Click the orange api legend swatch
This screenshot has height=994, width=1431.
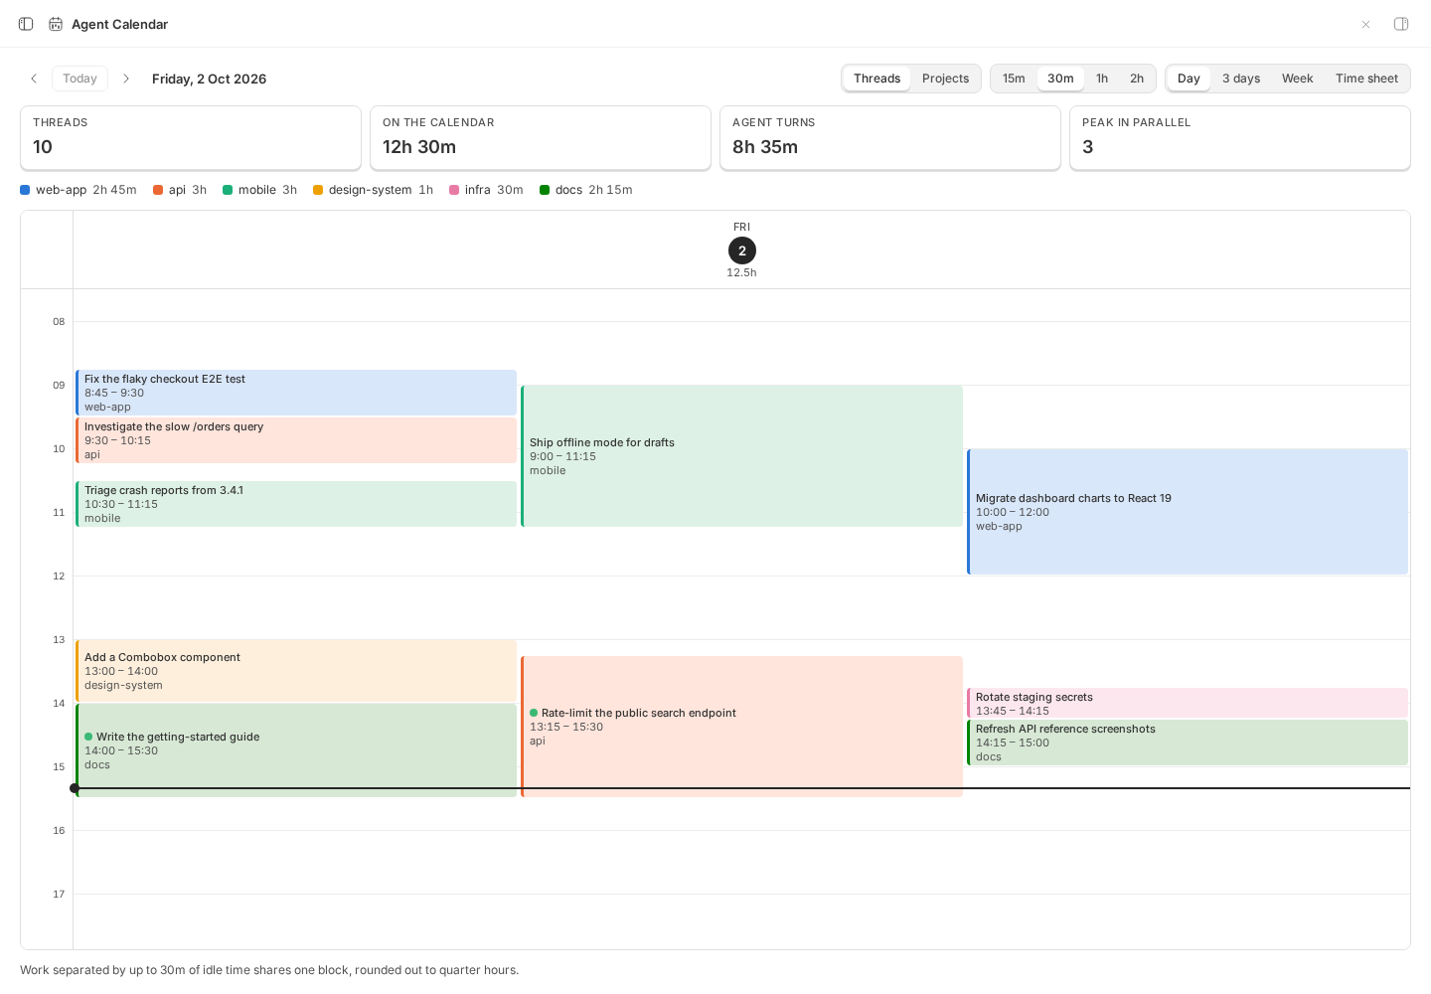tap(158, 190)
